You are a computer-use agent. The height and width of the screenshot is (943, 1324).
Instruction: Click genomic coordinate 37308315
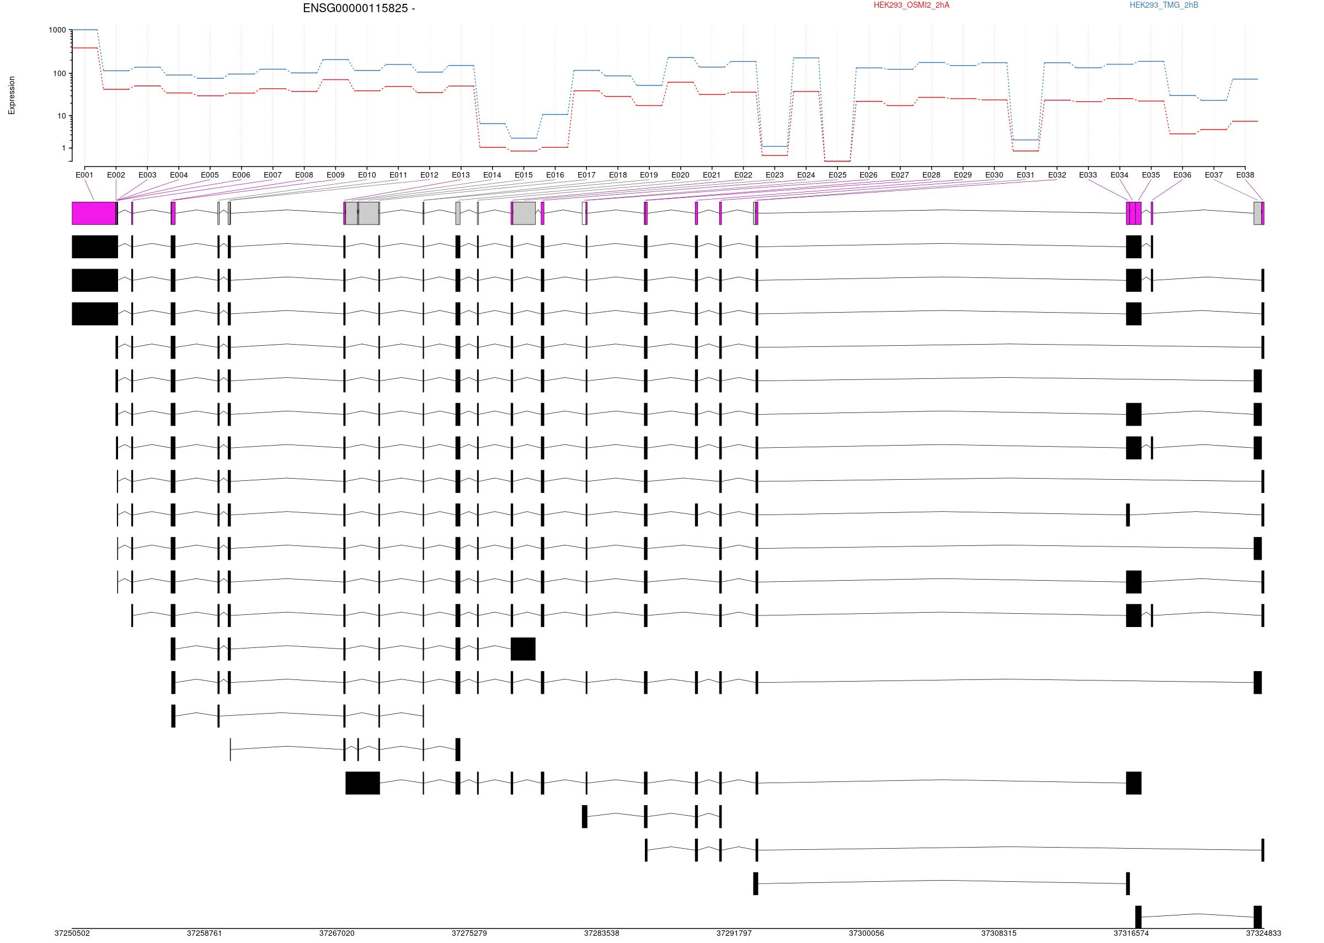coord(999,934)
